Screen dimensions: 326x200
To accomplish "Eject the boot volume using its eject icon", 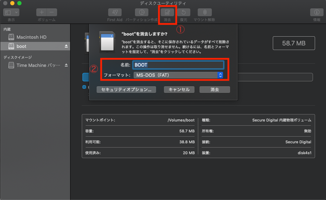I will (66, 46).
